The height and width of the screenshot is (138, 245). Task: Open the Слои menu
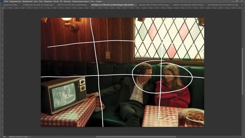(x=36, y=2)
